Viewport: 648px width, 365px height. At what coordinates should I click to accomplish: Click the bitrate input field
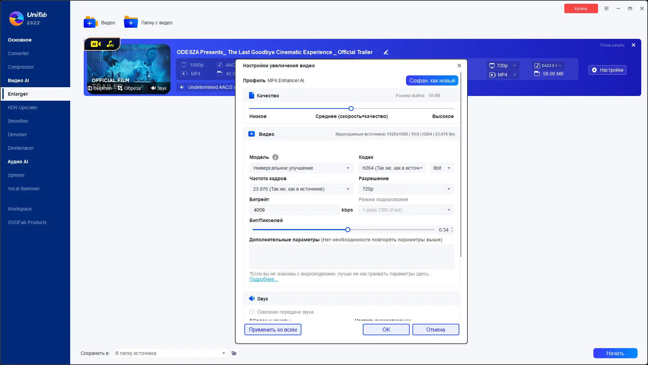[x=294, y=210]
